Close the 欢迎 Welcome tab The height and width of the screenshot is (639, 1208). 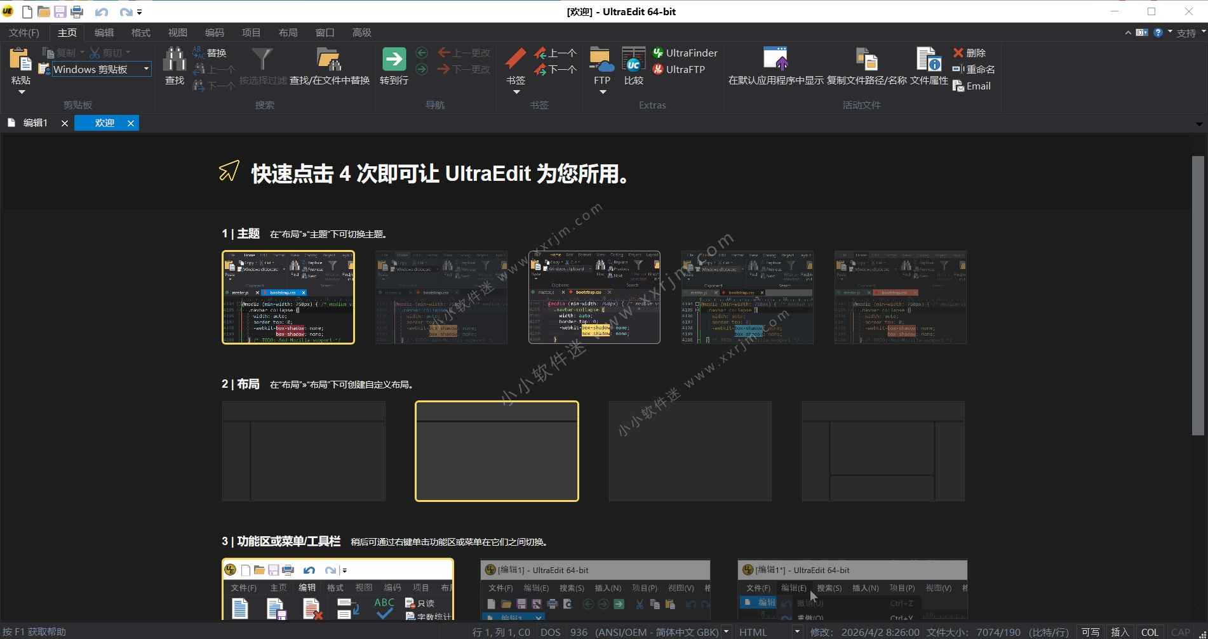click(x=131, y=123)
